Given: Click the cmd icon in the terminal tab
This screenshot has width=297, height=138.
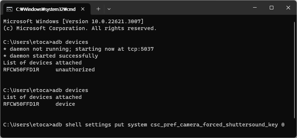Looking at the screenshot, I should (x=9, y=9).
